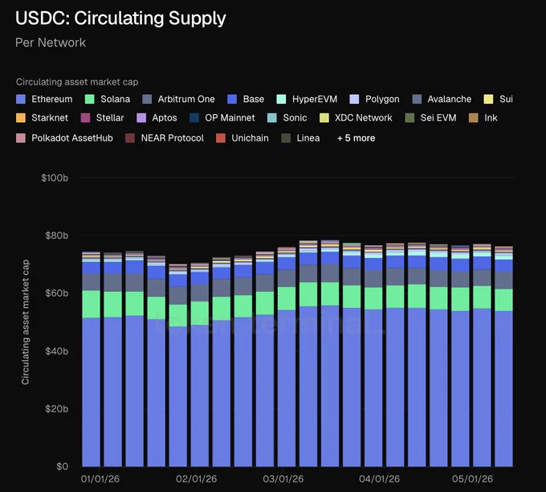Click the 03/01/26 x-axis tick label
Viewport: 546px width, 492px height.
283,479
